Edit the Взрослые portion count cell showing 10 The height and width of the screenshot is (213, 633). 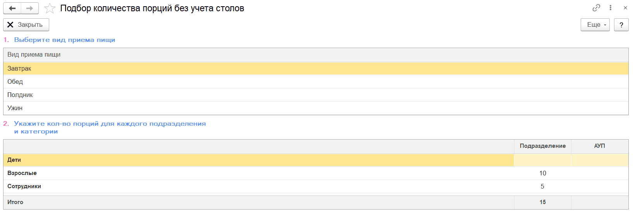[x=543, y=173]
